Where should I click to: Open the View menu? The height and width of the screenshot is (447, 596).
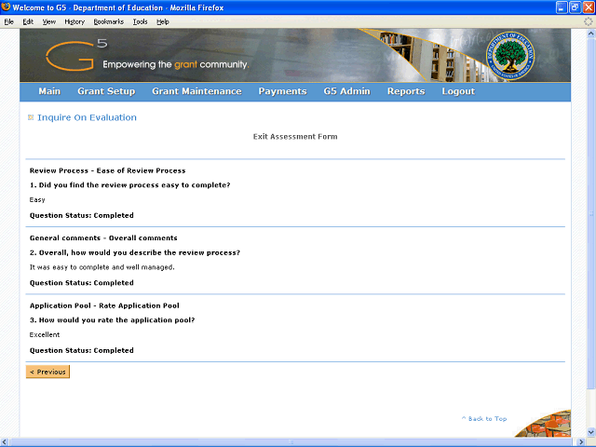[x=48, y=21]
